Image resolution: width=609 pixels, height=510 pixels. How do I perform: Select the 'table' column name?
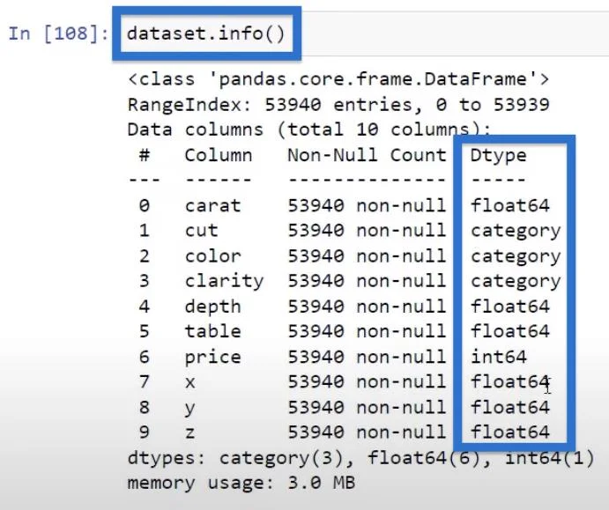(212, 332)
